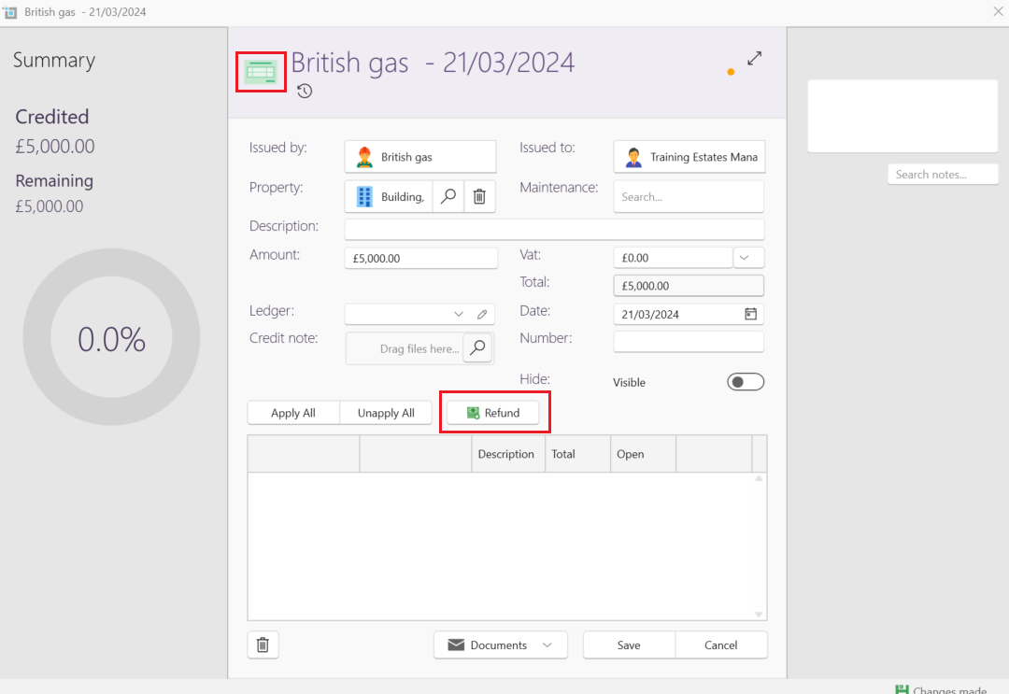Toggle the Hide visibility switch

[746, 382]
